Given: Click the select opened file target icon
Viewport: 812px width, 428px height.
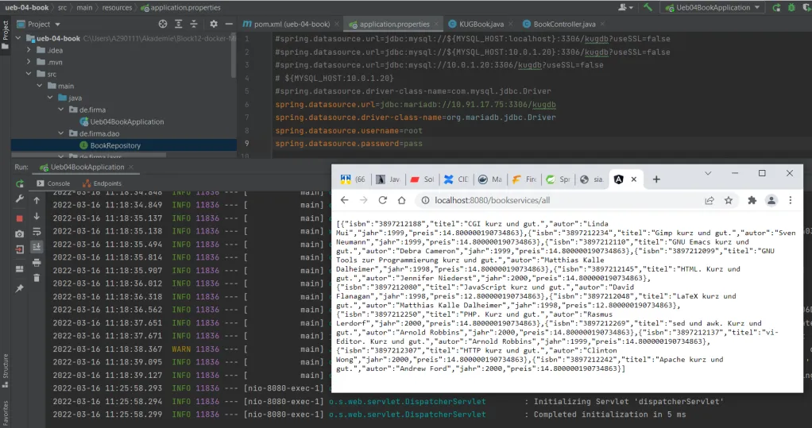Looking at the screenshot, I should pyautogui.click(x=163, y=24).
